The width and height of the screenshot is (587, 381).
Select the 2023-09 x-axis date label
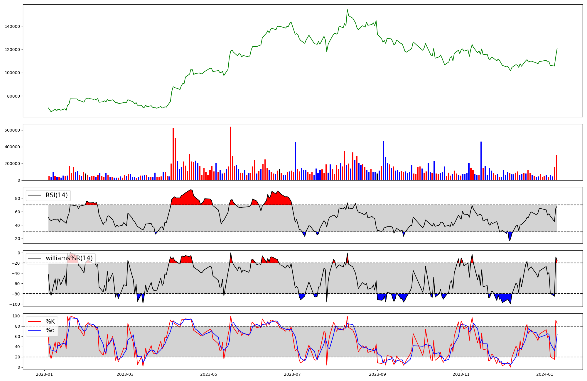tap(377, 374)
